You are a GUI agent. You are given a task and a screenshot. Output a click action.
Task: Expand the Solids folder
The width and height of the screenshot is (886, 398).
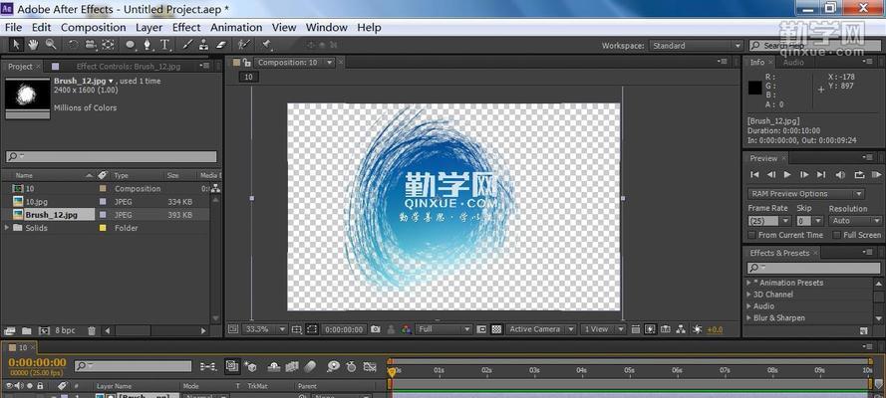pyautogui.click(x=7, y=228)
